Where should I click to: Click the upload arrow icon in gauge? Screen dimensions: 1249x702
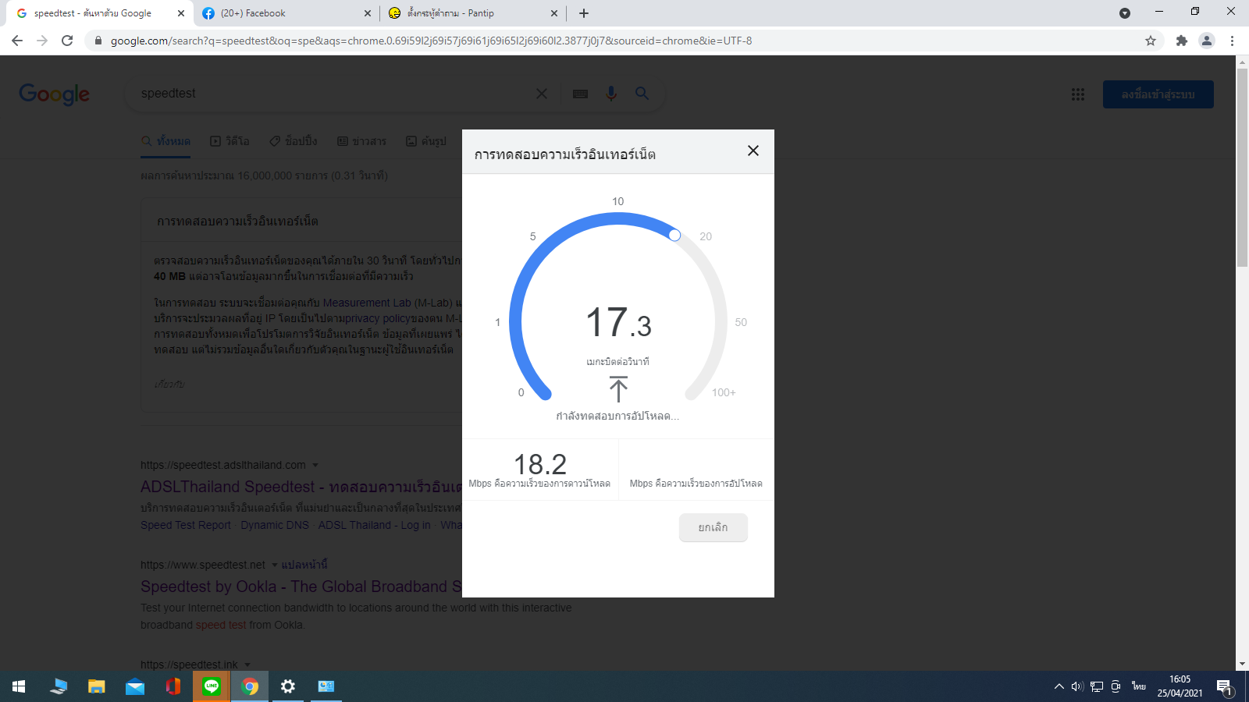click(618, 389)
